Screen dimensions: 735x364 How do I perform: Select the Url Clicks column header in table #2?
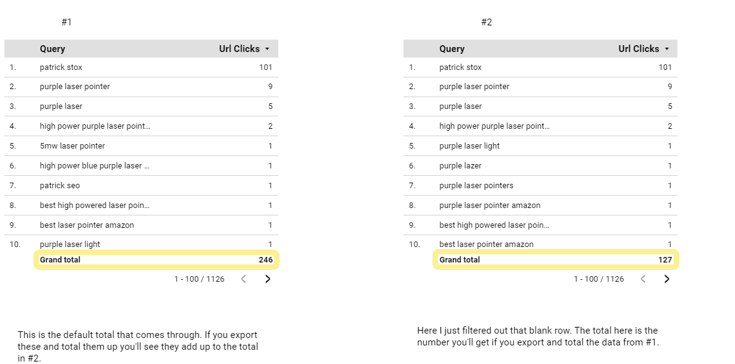coord(638,48)
